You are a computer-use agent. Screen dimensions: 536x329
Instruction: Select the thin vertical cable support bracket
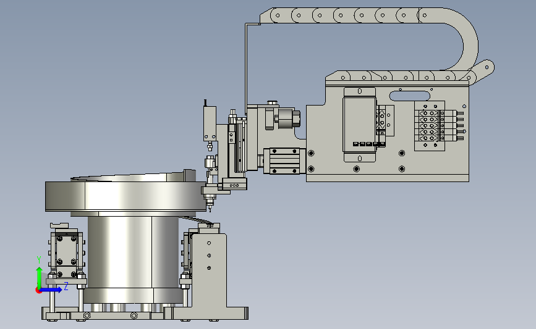246,69
